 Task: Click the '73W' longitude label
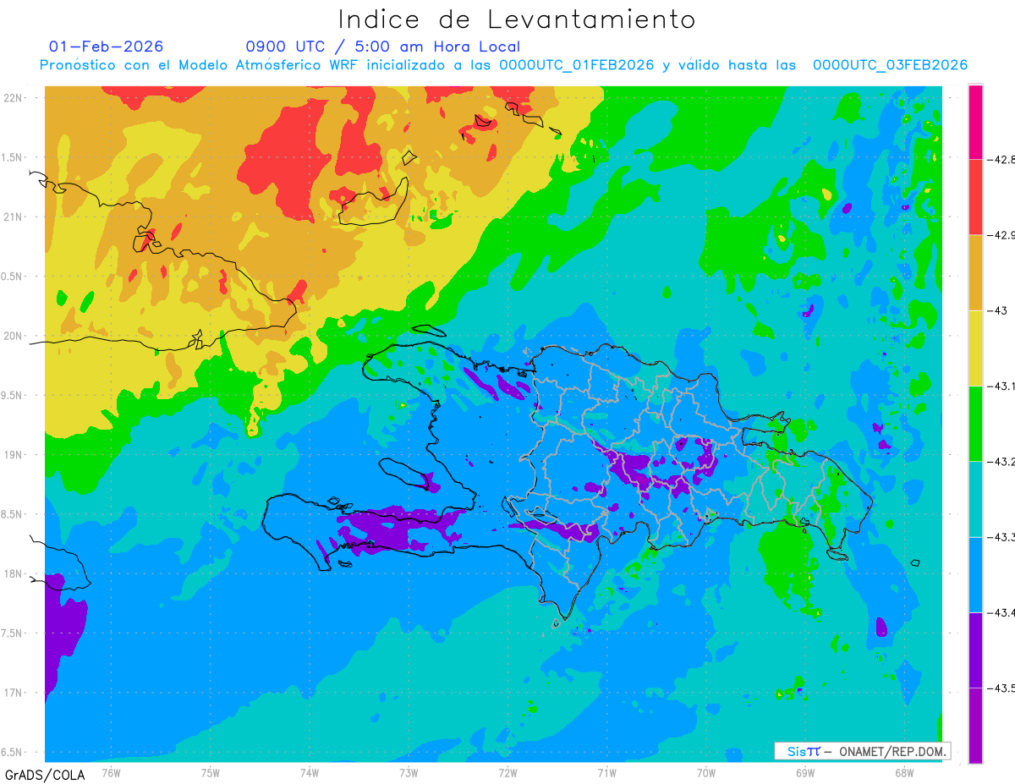(409, 772)
